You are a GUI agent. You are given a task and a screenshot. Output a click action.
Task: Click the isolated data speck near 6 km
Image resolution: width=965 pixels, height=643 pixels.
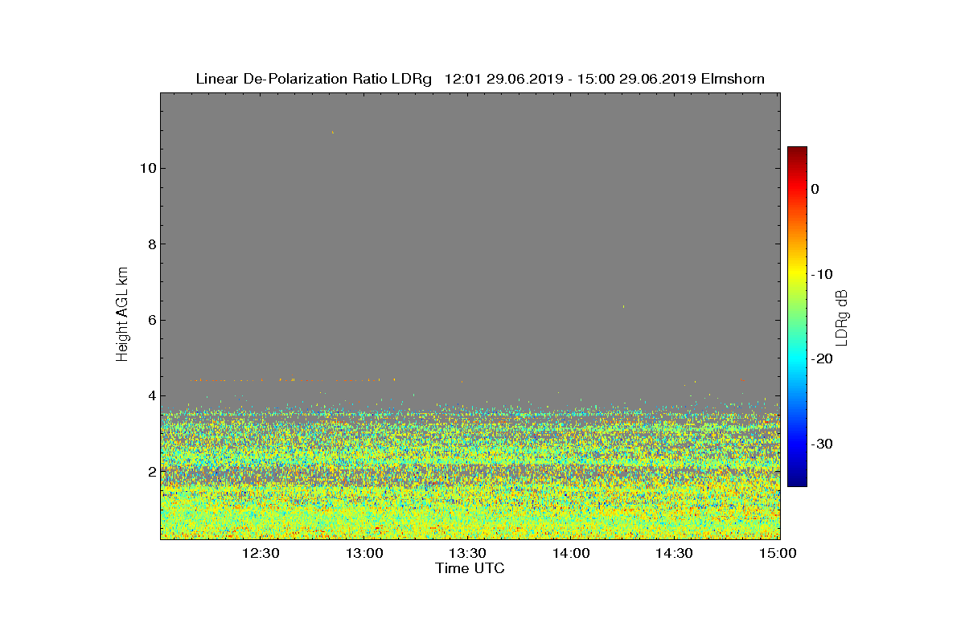[x=623, y=306]
